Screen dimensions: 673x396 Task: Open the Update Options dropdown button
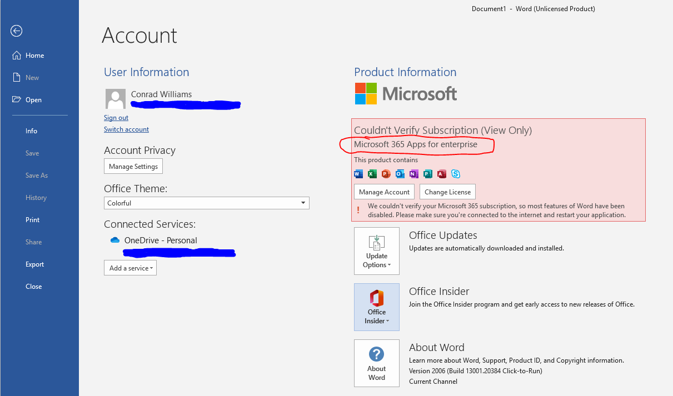click(377, 251)
